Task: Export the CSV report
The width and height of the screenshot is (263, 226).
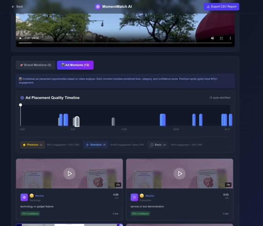Action: point(221,7)
